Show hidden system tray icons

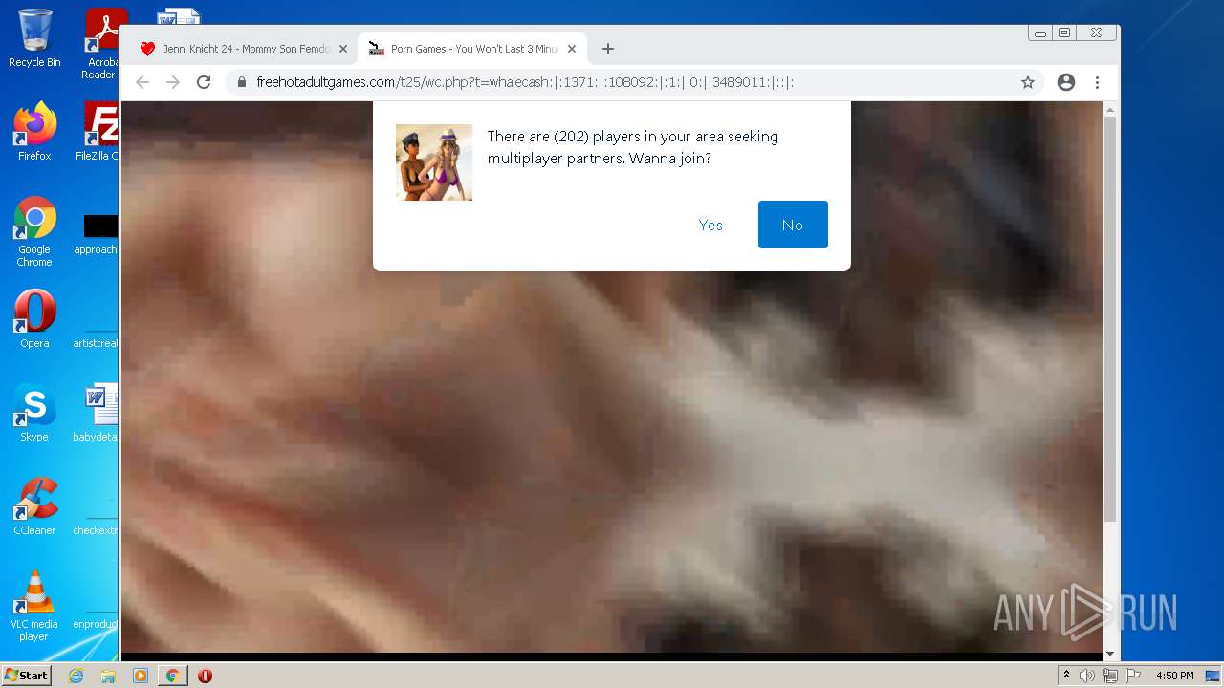[x=1066, y=676]
